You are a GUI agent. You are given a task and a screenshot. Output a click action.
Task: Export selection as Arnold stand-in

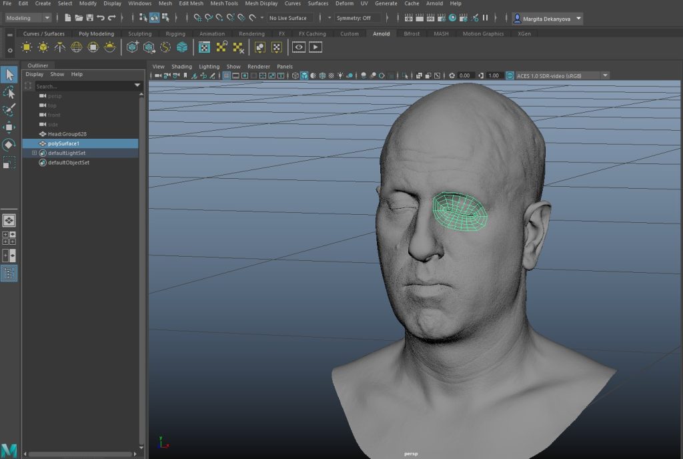(149, 47)
